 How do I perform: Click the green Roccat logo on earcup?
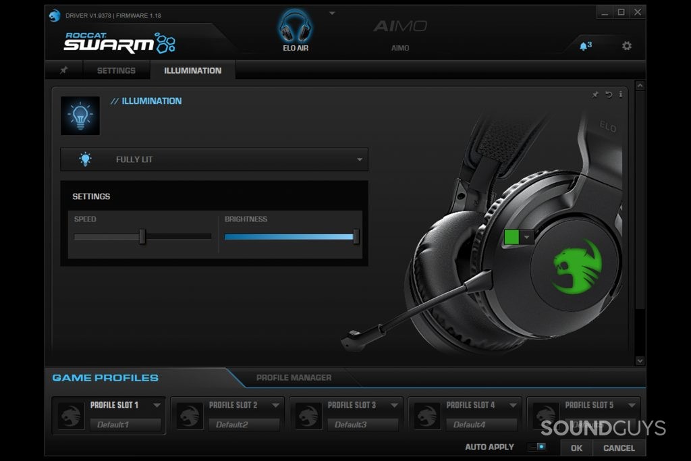pyautogui.click(x=578, y=267)
